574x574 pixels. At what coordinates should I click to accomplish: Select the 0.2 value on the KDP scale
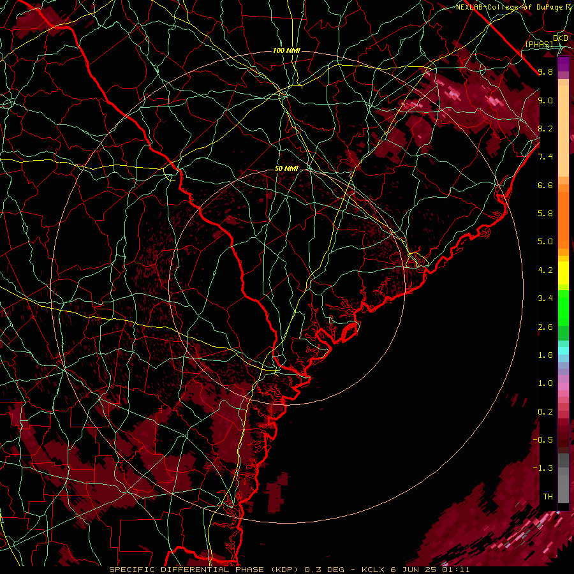click(x=545, y=412)
